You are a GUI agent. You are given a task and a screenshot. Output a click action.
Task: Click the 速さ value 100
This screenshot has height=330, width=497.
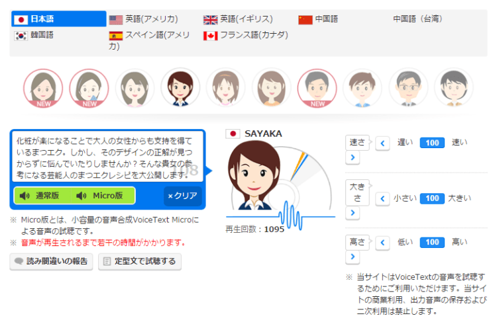pos(432,143)
